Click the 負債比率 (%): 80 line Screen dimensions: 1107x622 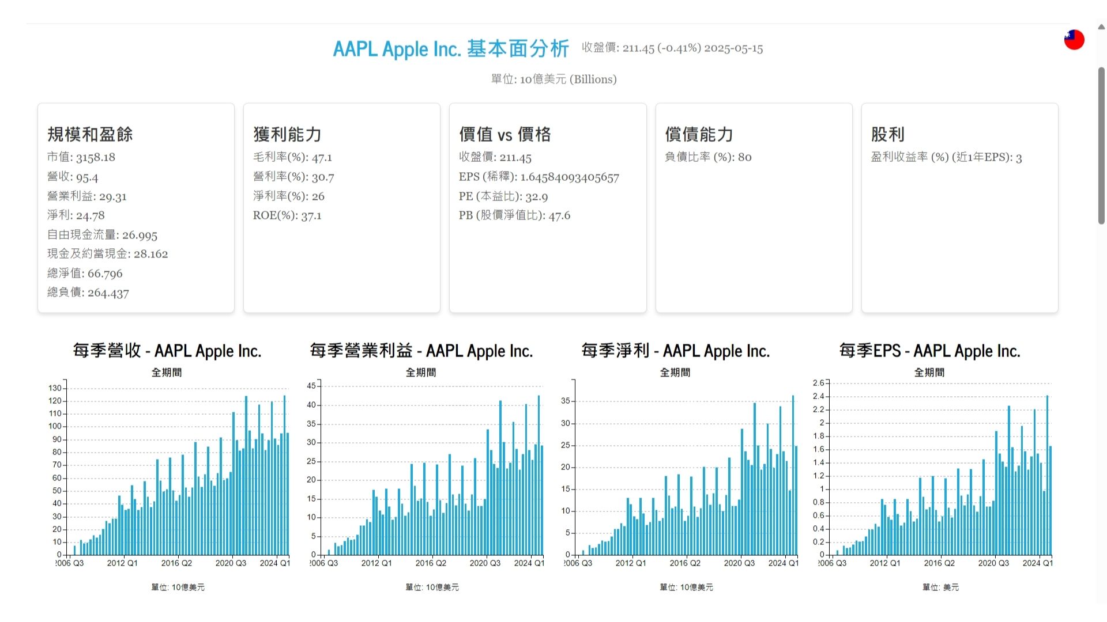(708, 157)
